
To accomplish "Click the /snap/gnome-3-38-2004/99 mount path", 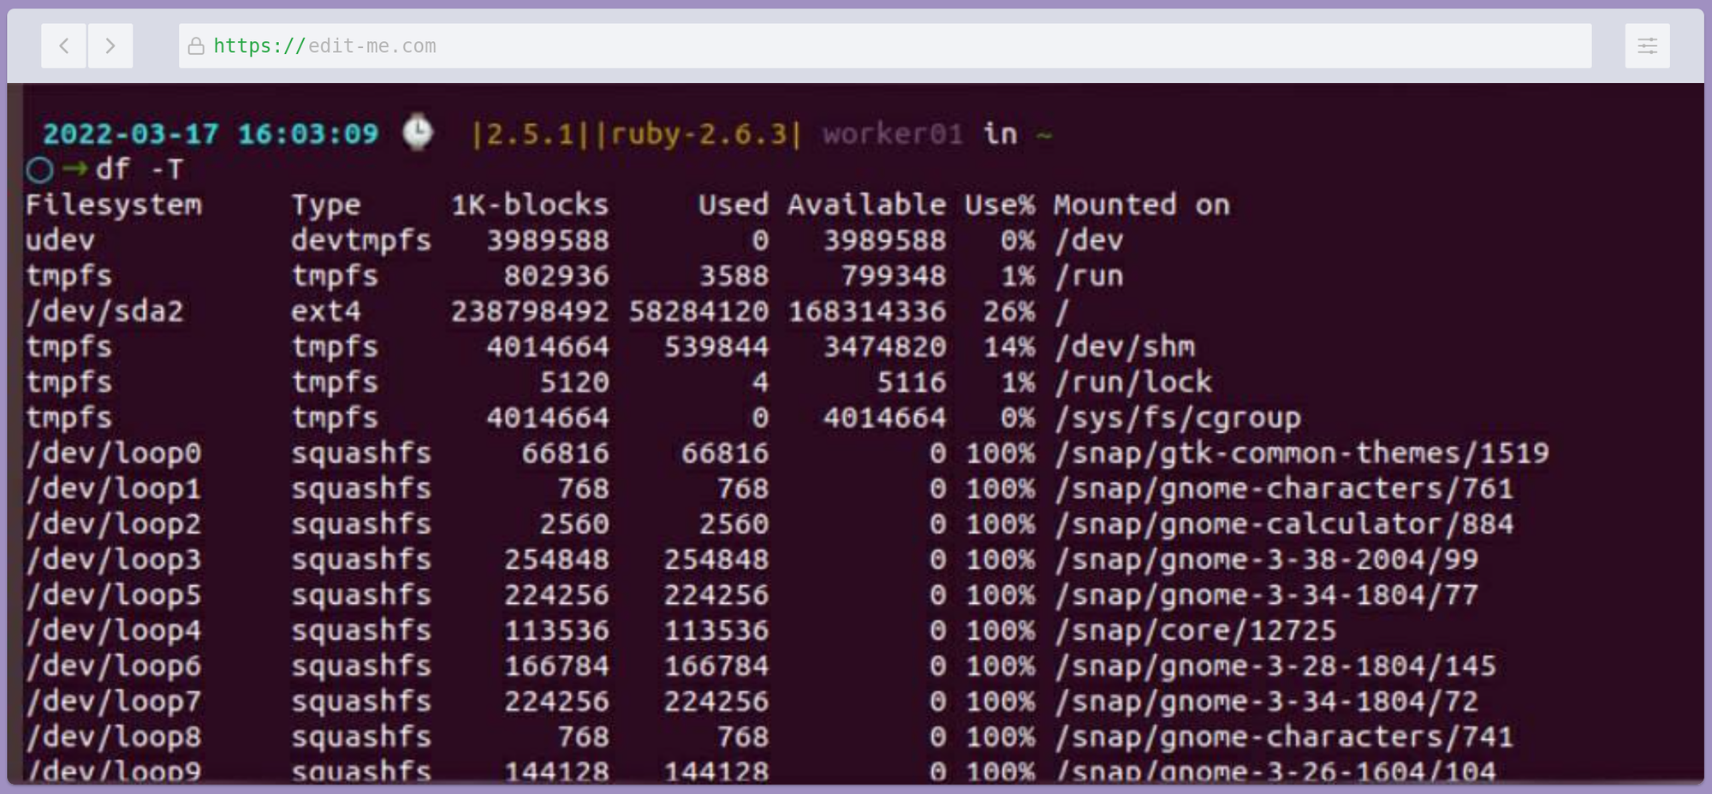I will [1267, 560].
